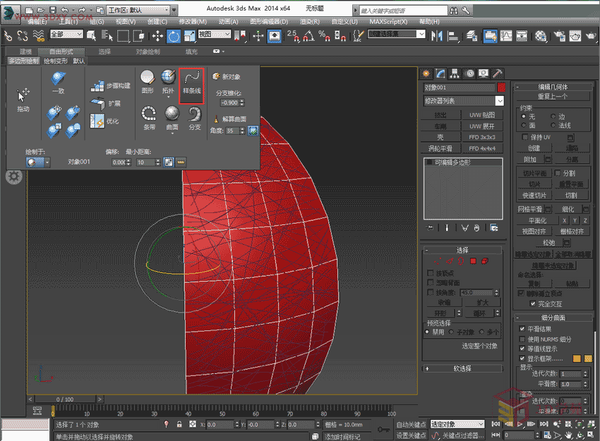Screen dimensions: 600x441
Task: Open the 工作区 workspace dropdown
Action: [138, 11]
